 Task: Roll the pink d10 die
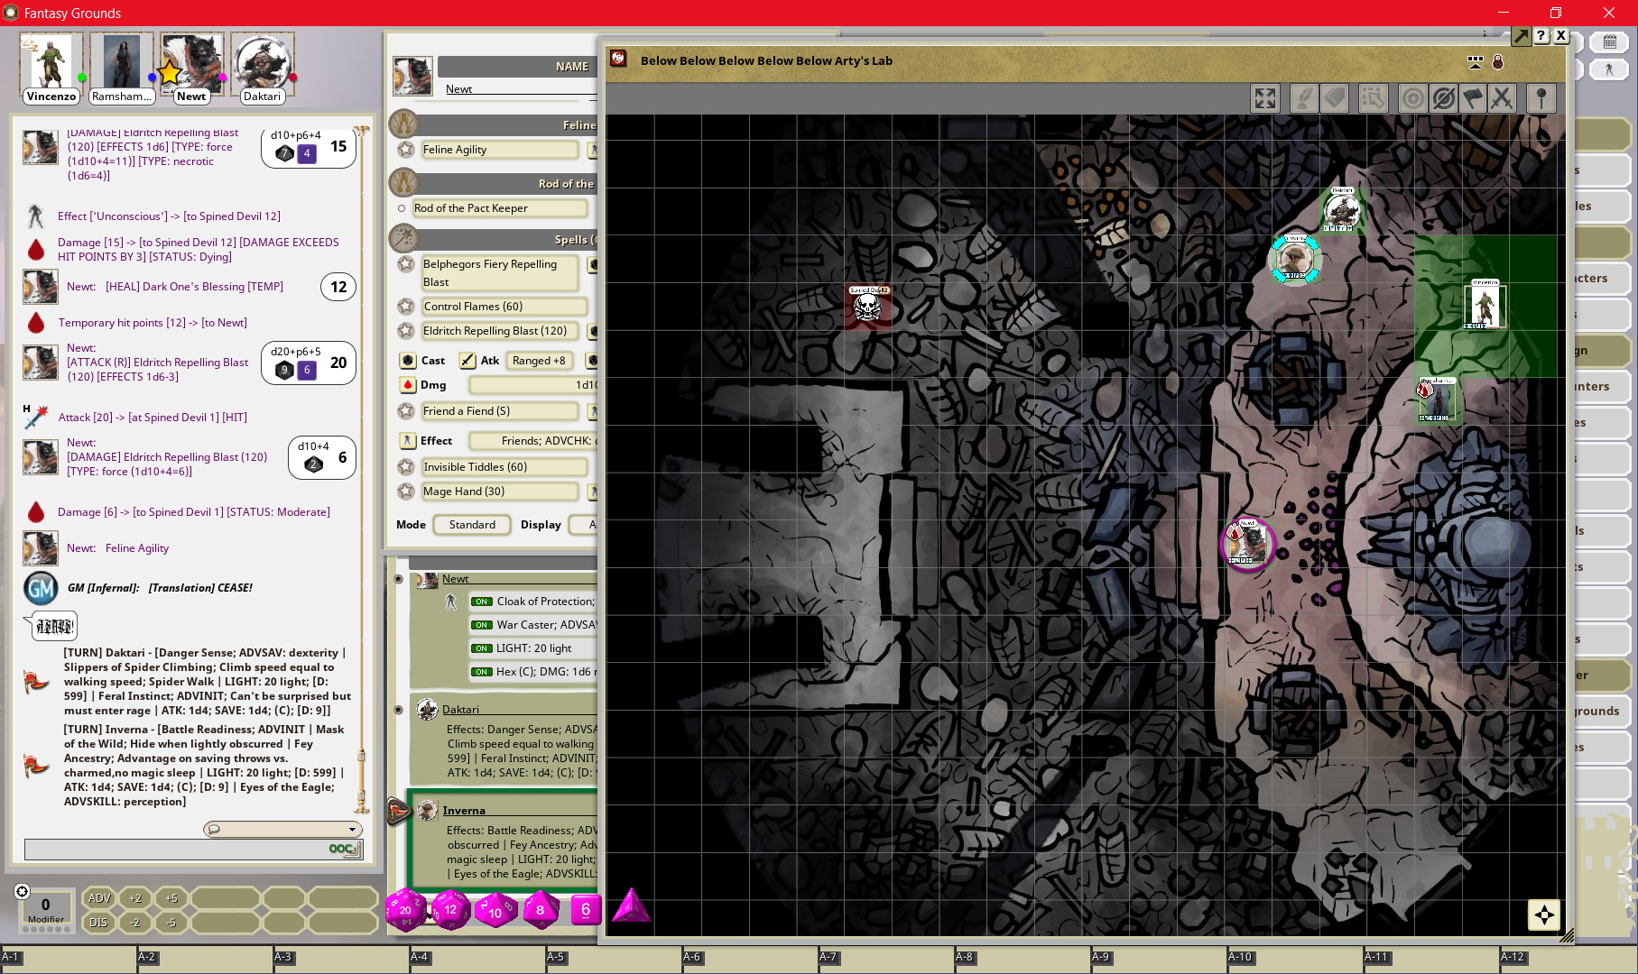pos(495,910)
